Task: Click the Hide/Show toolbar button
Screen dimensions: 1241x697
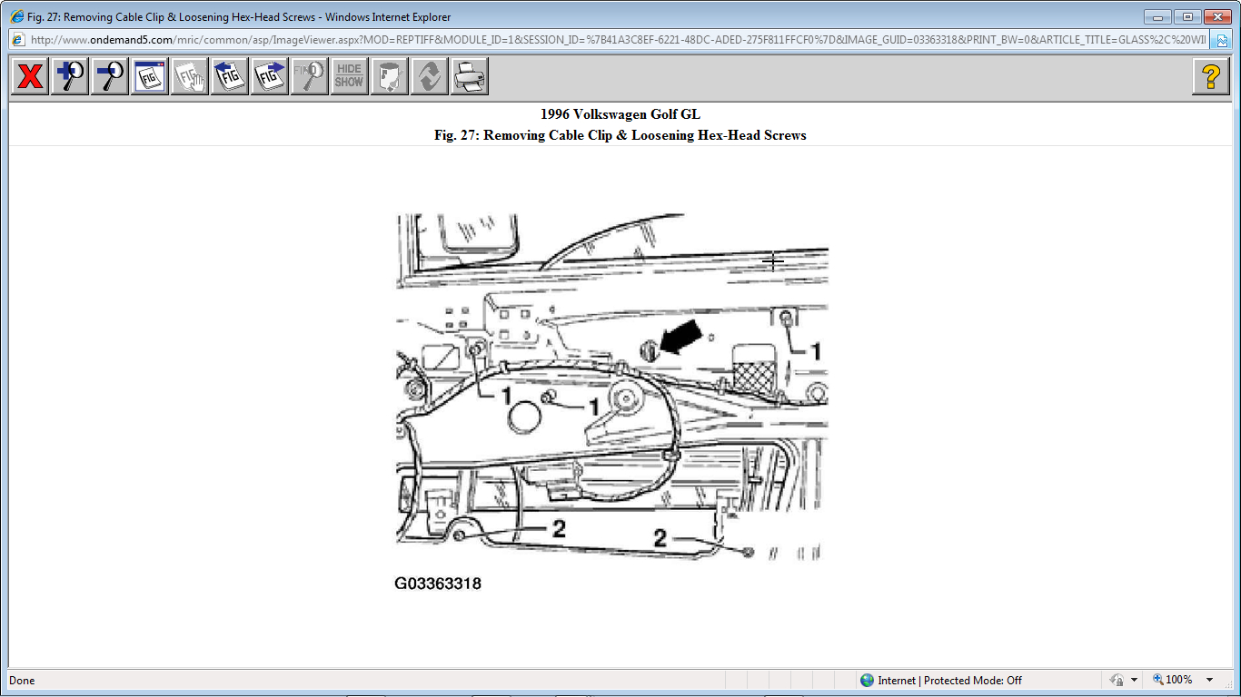Action: click(x=350, y=76)
